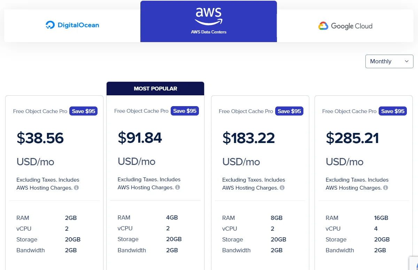The height and width of the screenshot is (270, 418).
Task: Click 2GB Bandwidth value in $91.84 plan
Action: (172, 250)
